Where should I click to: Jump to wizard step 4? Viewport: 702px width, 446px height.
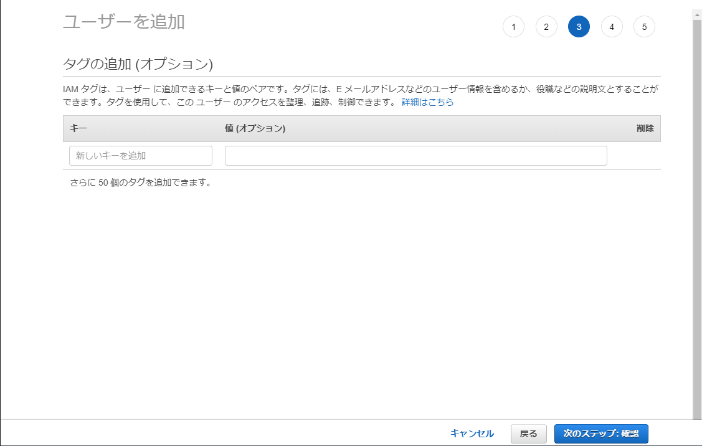coord(612,27)
